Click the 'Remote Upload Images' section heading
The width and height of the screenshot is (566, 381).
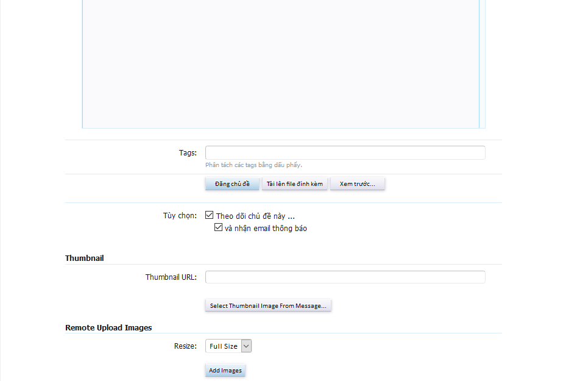click(x=108, y=328)
